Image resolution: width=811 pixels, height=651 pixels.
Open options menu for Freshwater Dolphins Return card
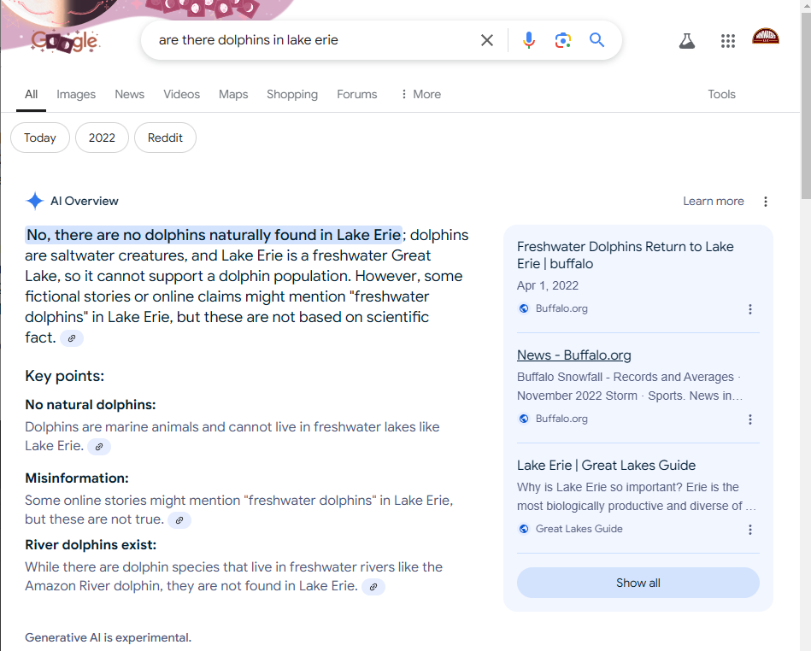tap(750, 309)
